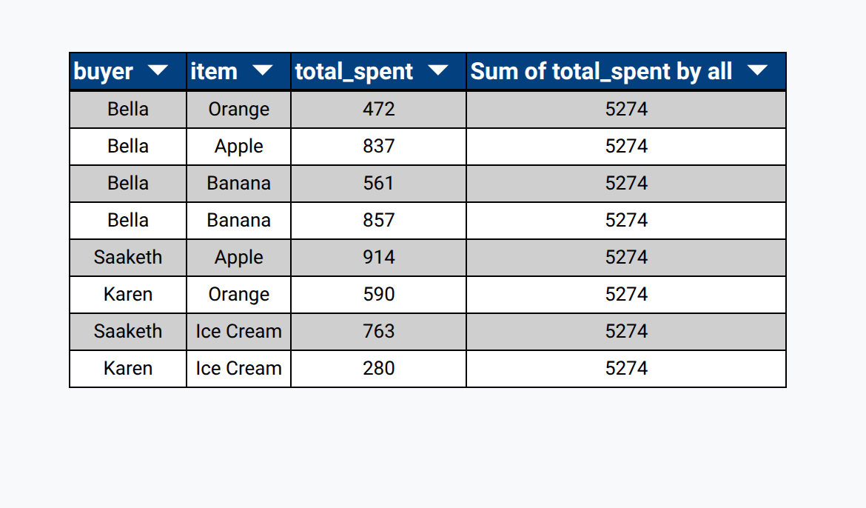Click Ice Cream in the Saaketh row

(x=238, y=332)
